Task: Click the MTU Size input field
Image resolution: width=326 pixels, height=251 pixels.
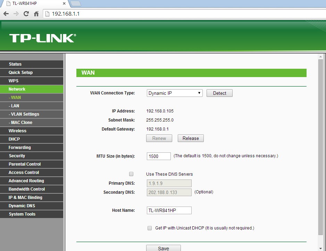Action: click(159, 156)
